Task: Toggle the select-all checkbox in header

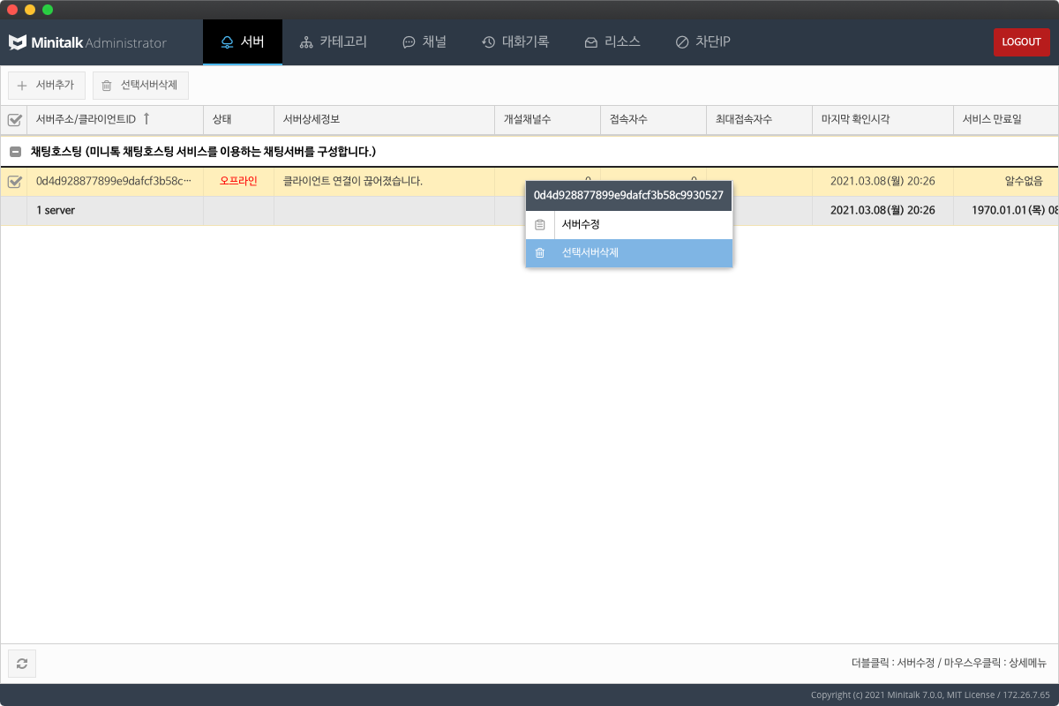Action: (14, 120)
